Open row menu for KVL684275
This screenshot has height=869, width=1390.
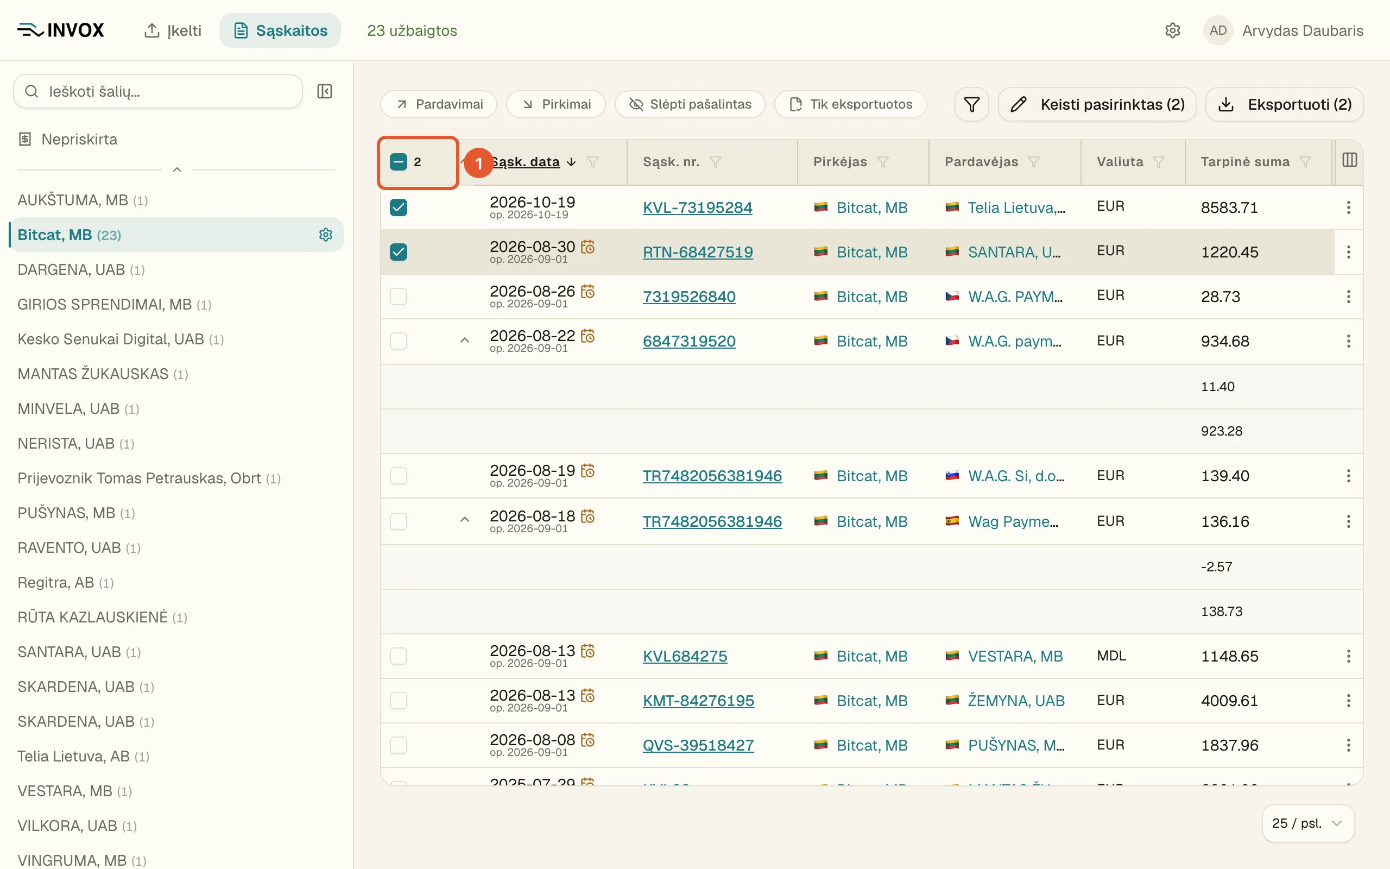(x=1348, y=656)
